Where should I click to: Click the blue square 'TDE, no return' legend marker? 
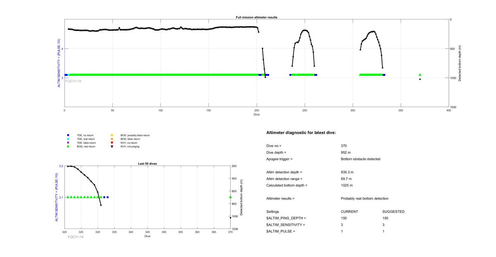click(68, 135)
